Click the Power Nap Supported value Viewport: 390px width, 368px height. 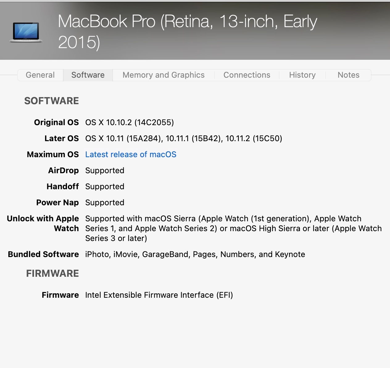pyautogui.click(x=105, y=202)
